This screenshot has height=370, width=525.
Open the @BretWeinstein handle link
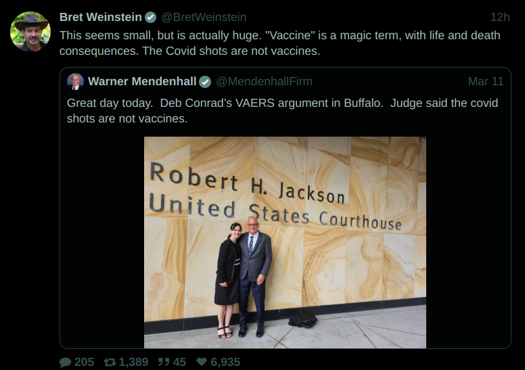click(204, 17)
